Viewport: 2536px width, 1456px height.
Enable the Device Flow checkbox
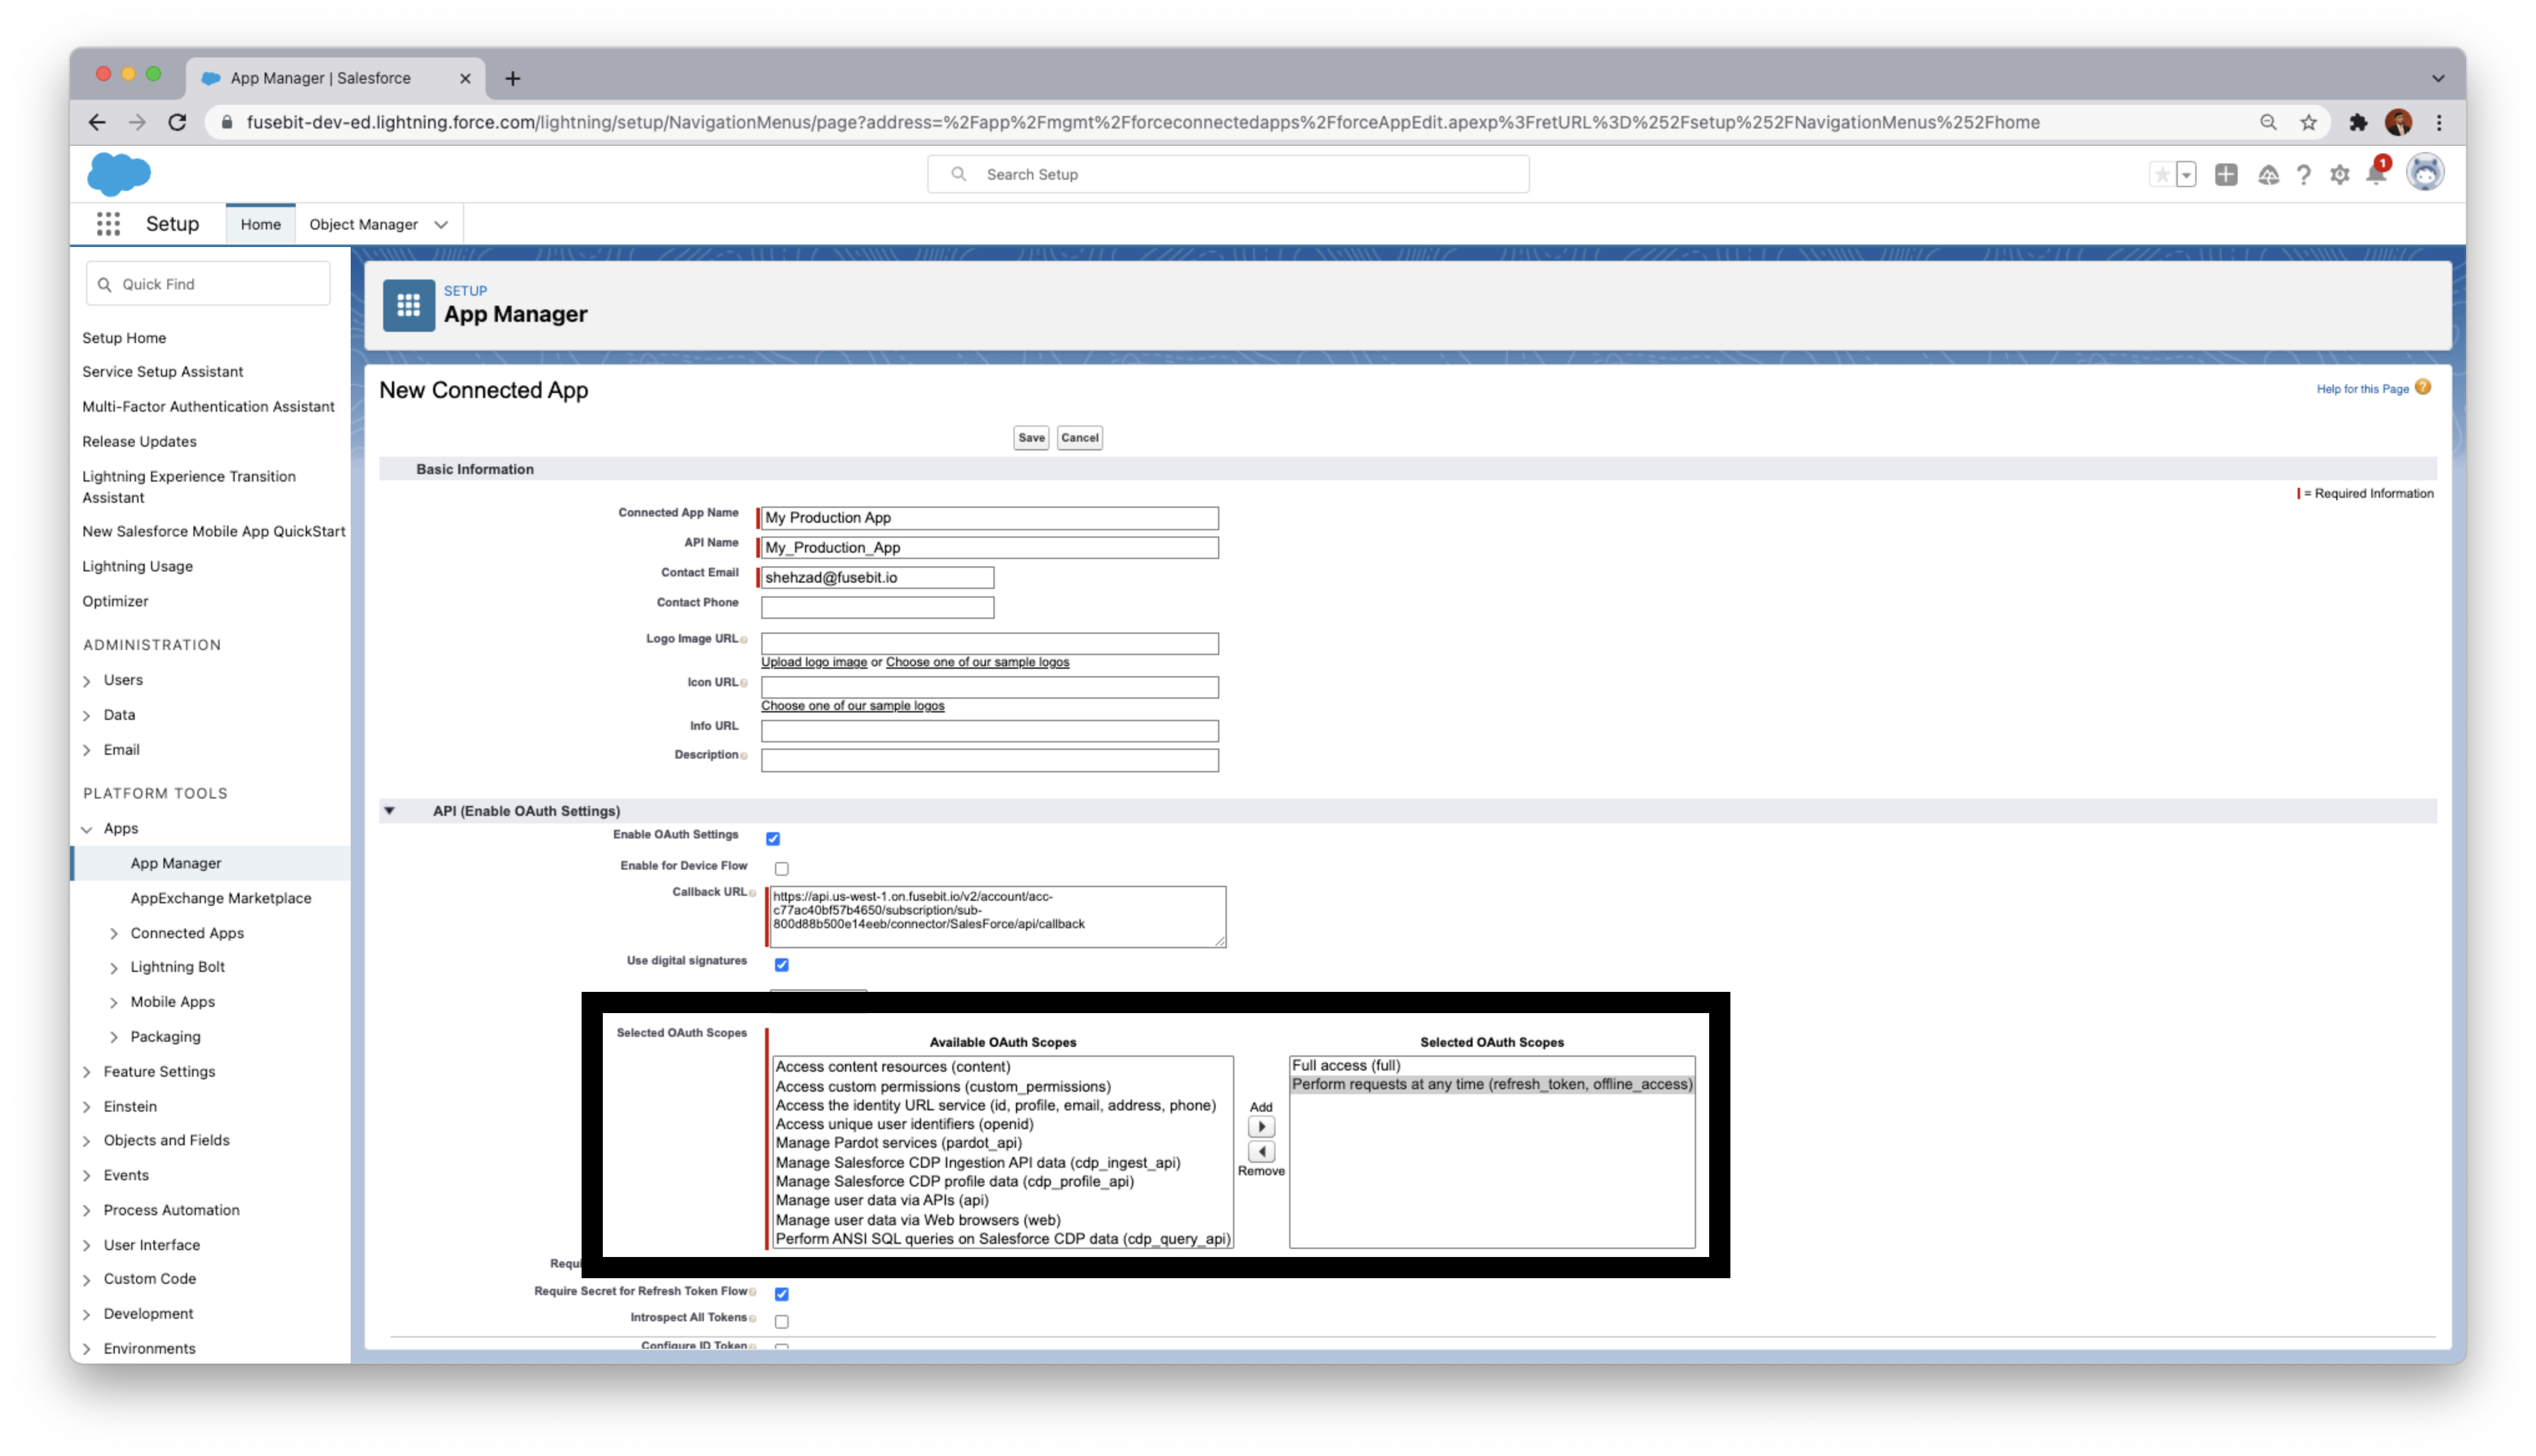[x=782, y=869]
